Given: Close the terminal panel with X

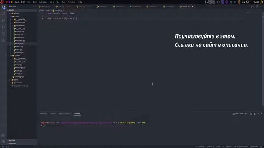Looking at the screenshot, I should tap(261, 114).
